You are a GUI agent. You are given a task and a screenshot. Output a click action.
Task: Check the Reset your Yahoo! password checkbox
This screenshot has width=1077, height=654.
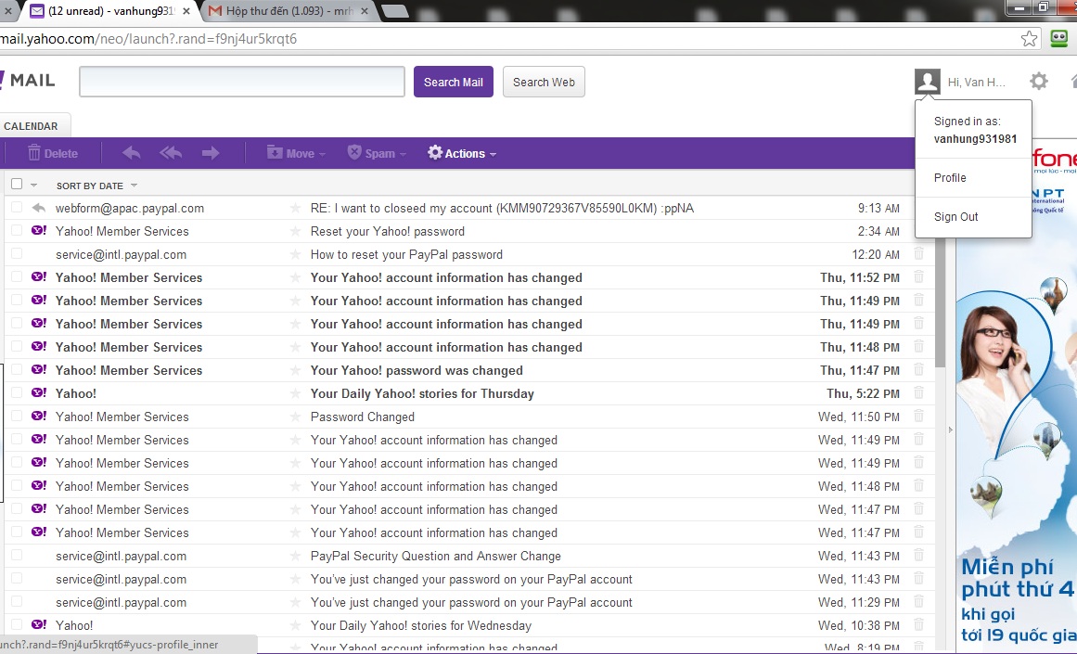(x=17, y=231)
